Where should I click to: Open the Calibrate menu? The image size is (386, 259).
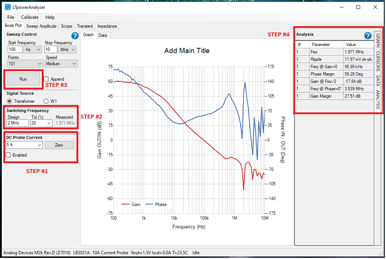(x=30, y=17)
